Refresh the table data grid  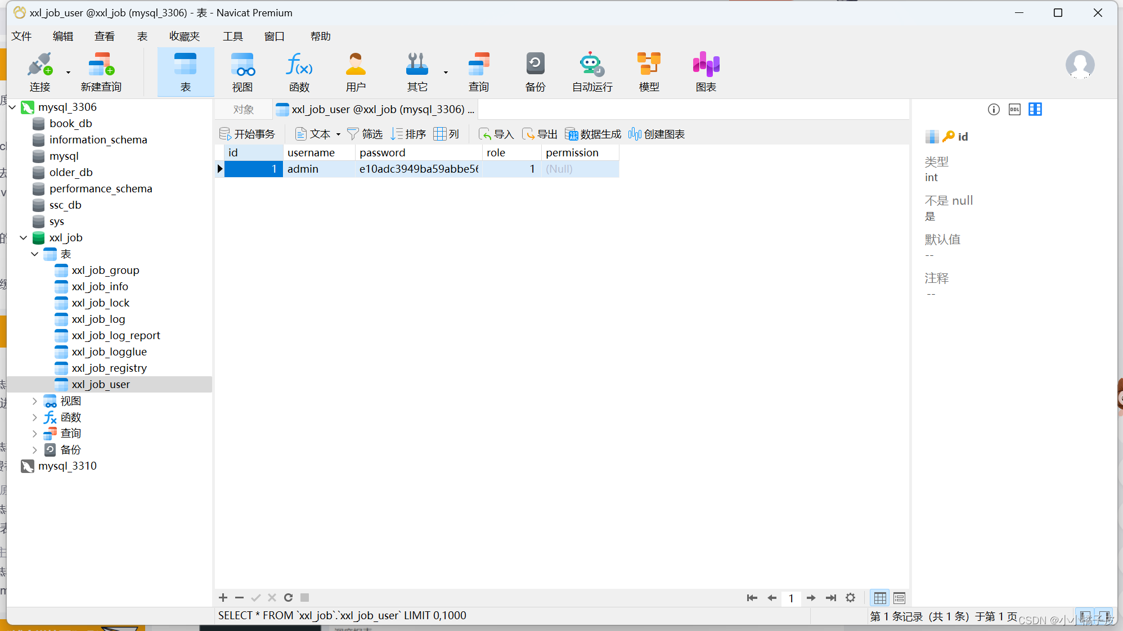coord(288,598)
